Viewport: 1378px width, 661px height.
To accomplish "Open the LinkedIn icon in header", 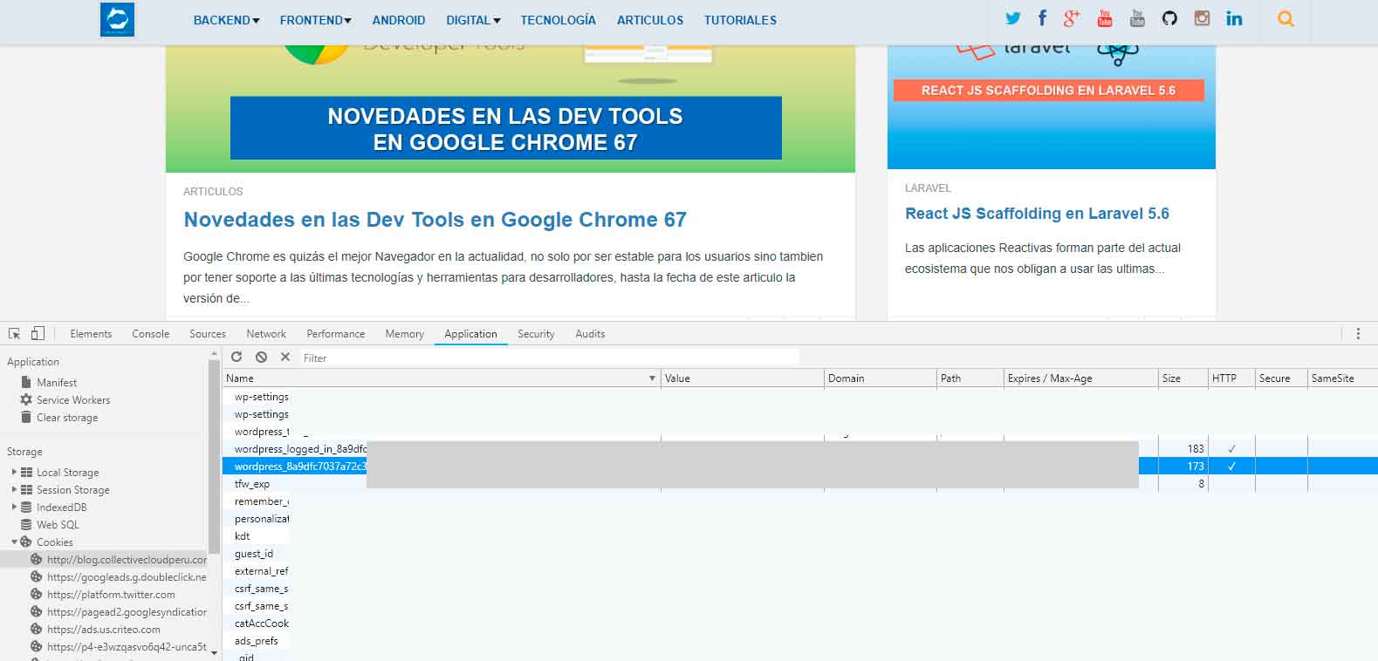I will pyautogui.click(x=1234, y=18).
